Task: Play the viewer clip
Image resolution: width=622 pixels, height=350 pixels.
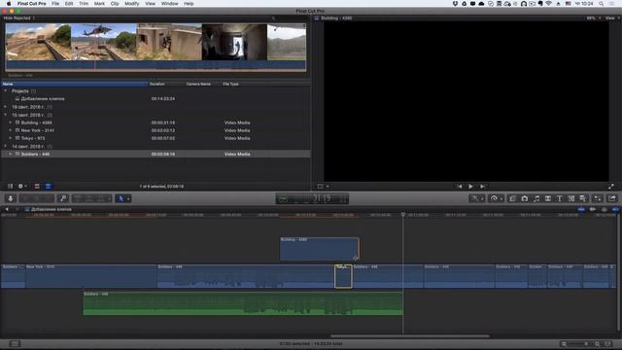Action: click(x=470, y=186)
